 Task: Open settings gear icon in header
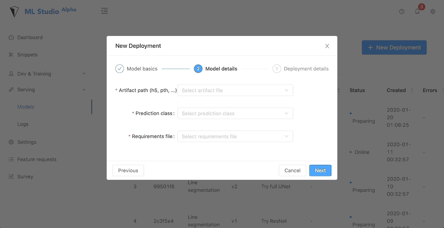[x=433, y=12]
